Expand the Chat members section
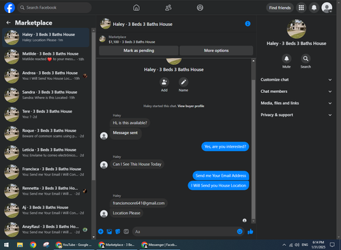This screenshot has height=250, width=341. click(x=296, y=92)
